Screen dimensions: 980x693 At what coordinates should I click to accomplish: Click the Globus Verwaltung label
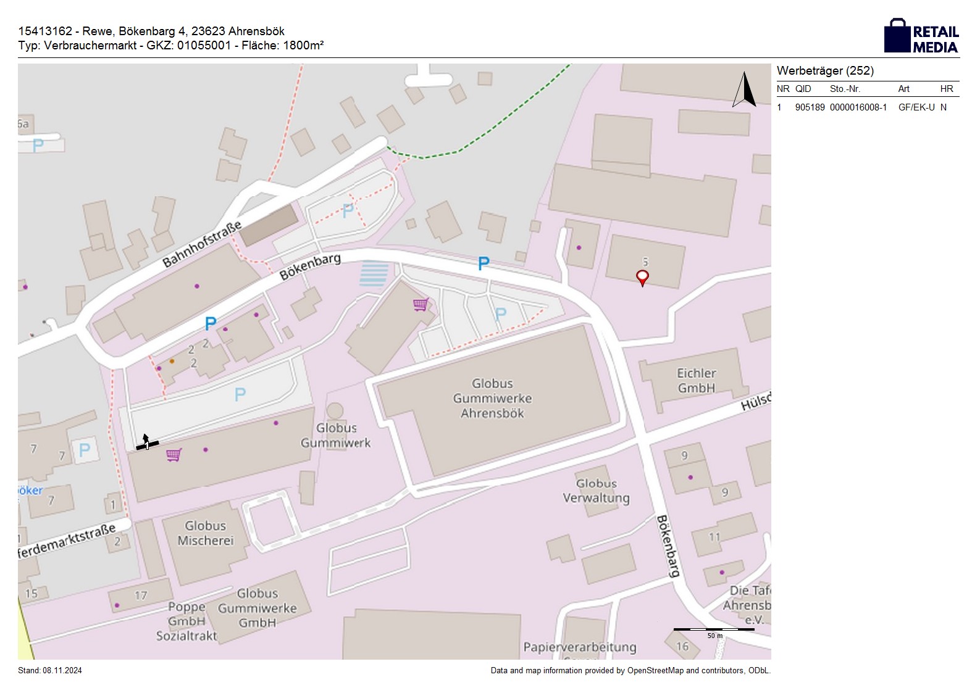596,491
